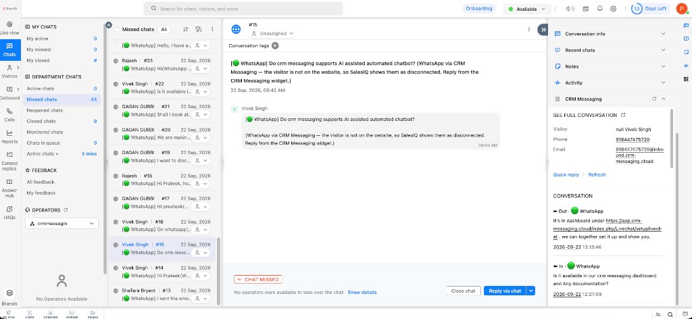Open My closed under My Chats
Screen dimensions: 692x319
click(61, 60)
